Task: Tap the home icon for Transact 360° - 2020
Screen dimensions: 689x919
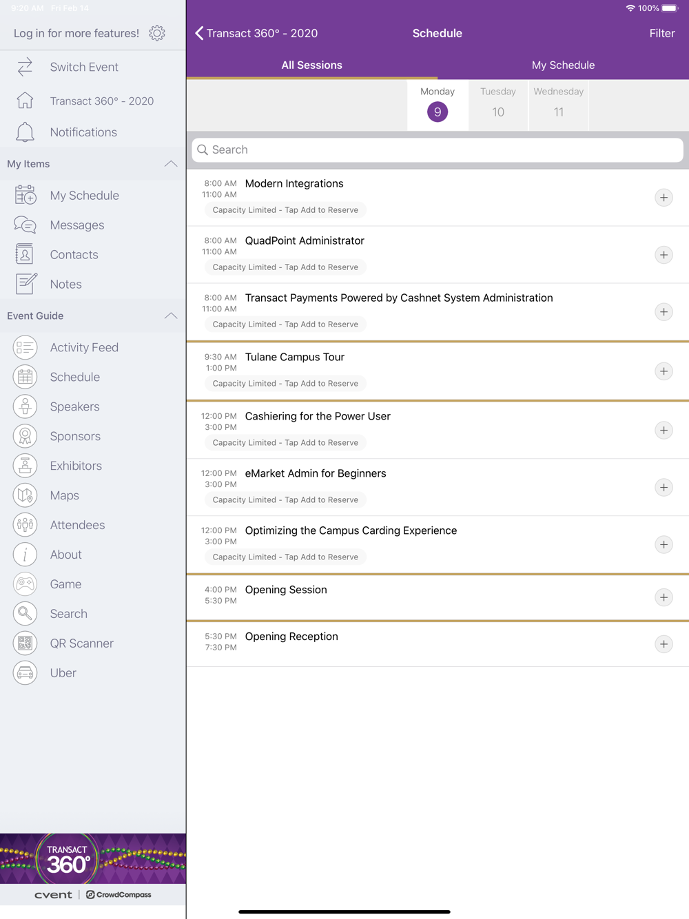Action: tap(25, 101)
